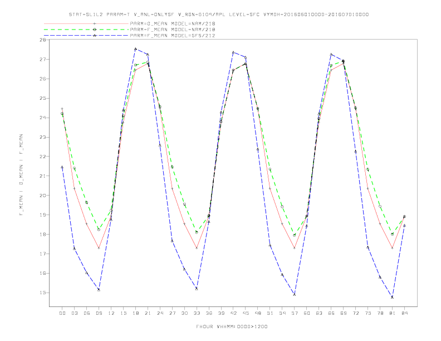Viewport: 441px width, 341px height.
Task: Click x-axis tick label 84
Action: coord(404,313)
